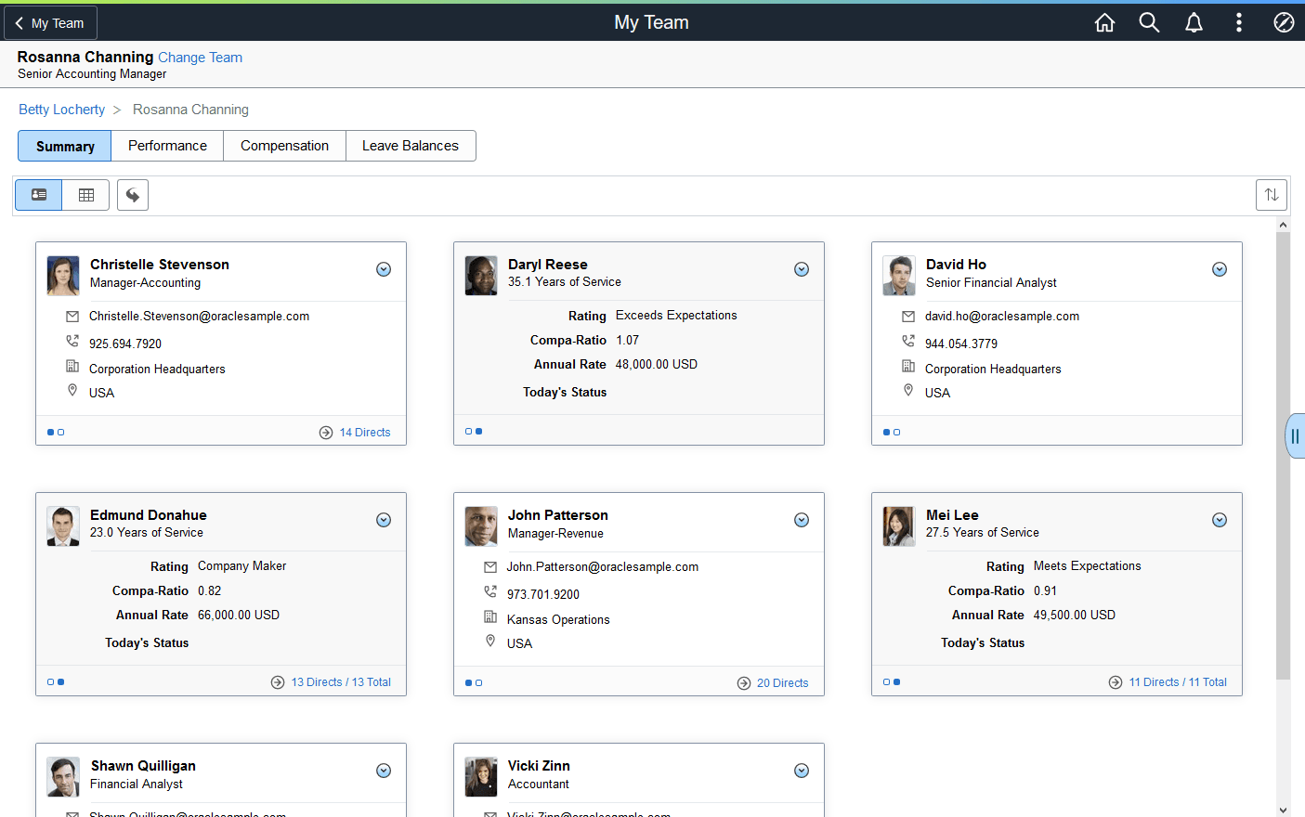Screen dimensions: 1305x817
Task: Click the phone icon beside 973.701.9200
Action: 490,592
